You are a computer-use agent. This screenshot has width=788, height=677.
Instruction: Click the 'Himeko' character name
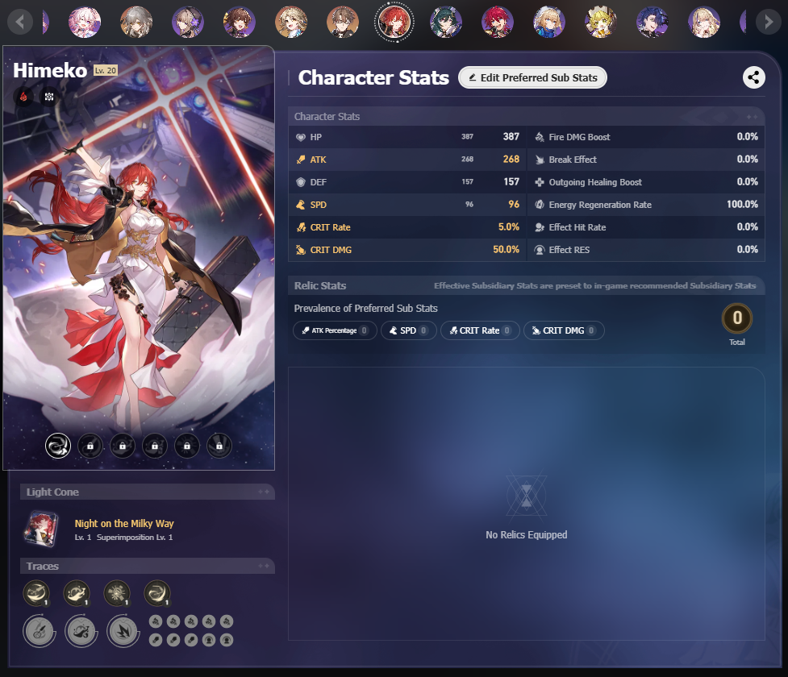[x=50, y=70]
